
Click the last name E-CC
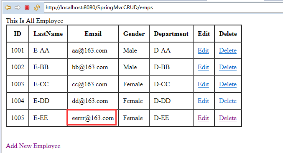point(41,84)
